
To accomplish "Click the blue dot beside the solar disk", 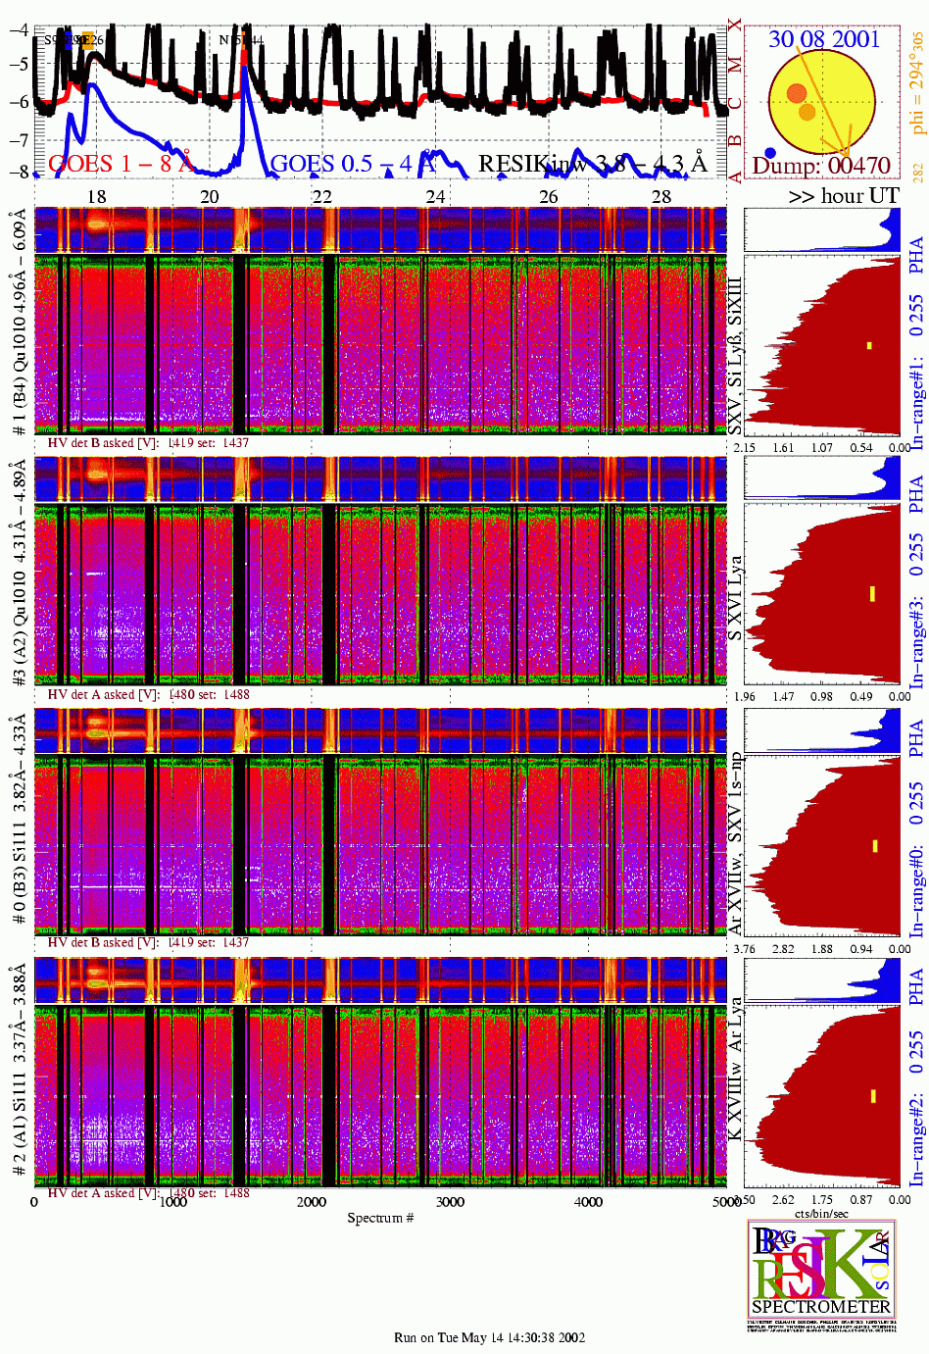I will [x=770, y=153].
